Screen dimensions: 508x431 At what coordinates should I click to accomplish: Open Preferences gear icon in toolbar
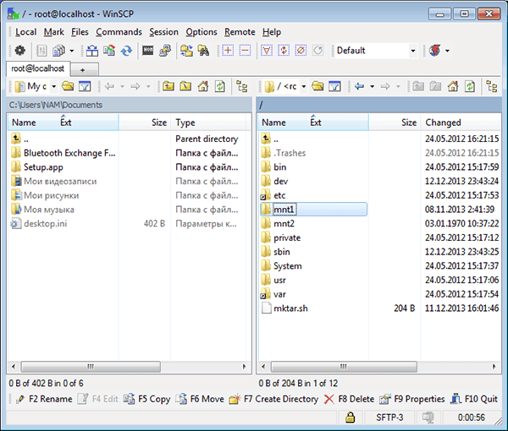click(x=20, y=51)
